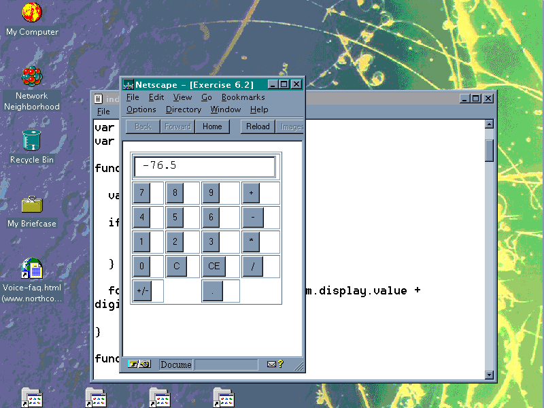Open the Bookmarks menu in Netscape

(243, 97)
